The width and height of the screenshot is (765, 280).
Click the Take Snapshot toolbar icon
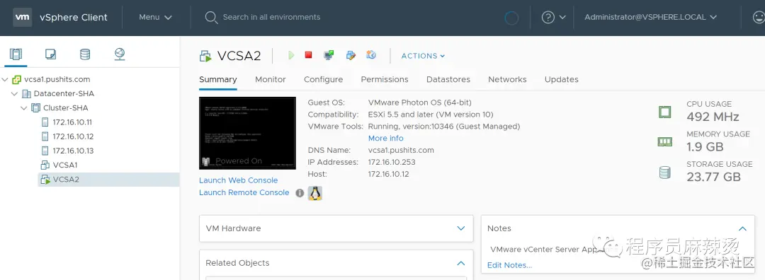[x=371, y=55]
